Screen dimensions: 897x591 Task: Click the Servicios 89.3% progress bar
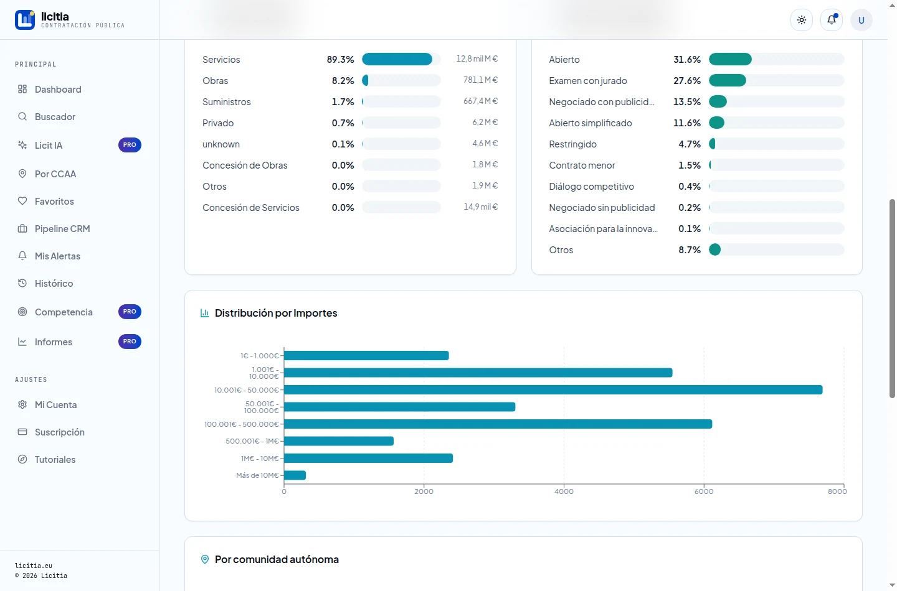tap(401, 59)
